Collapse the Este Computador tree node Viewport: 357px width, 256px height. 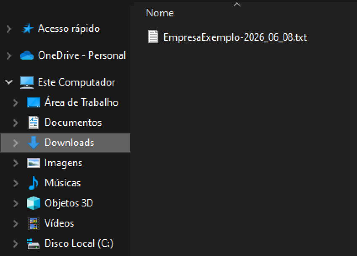coord(9,82)
